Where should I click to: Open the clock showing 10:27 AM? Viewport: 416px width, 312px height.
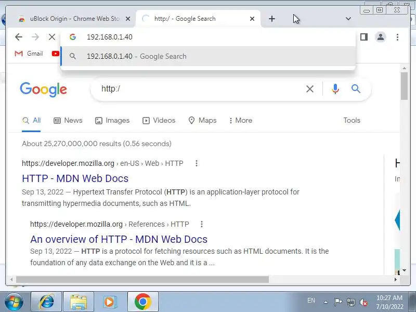click(x=389, y=302)
